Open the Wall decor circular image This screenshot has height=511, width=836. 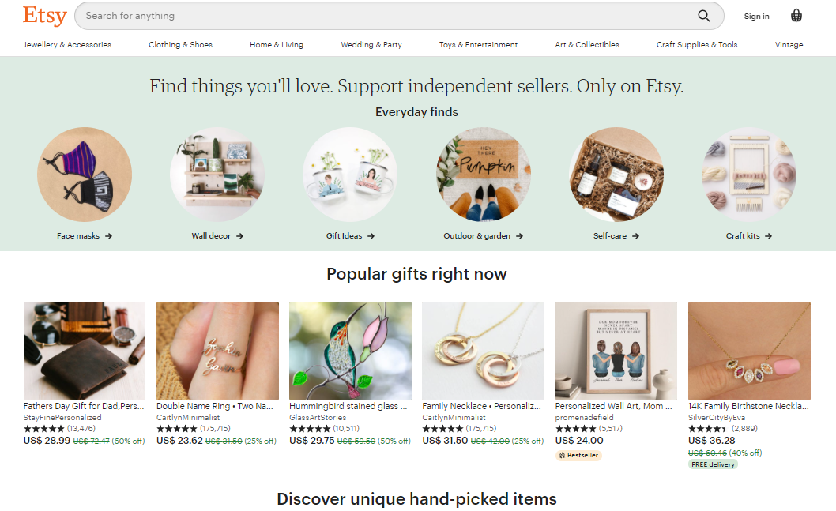(x=217, y=175)
